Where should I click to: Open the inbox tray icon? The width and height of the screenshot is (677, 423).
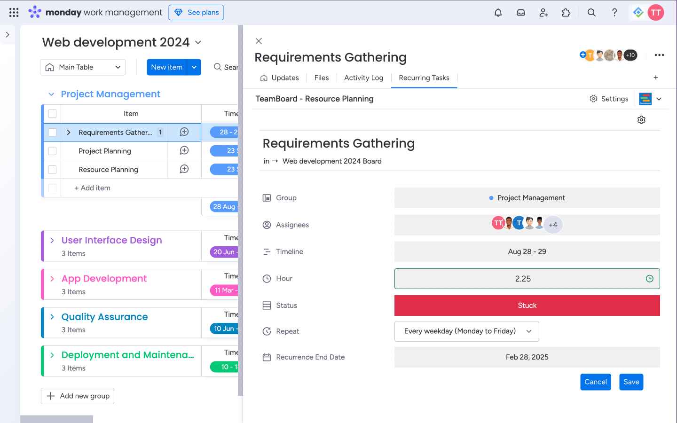tap(520, 13)
